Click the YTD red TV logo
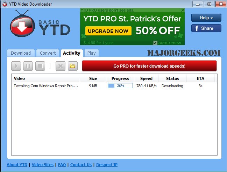This screenshot has width=227, height=172. [22, 23]
